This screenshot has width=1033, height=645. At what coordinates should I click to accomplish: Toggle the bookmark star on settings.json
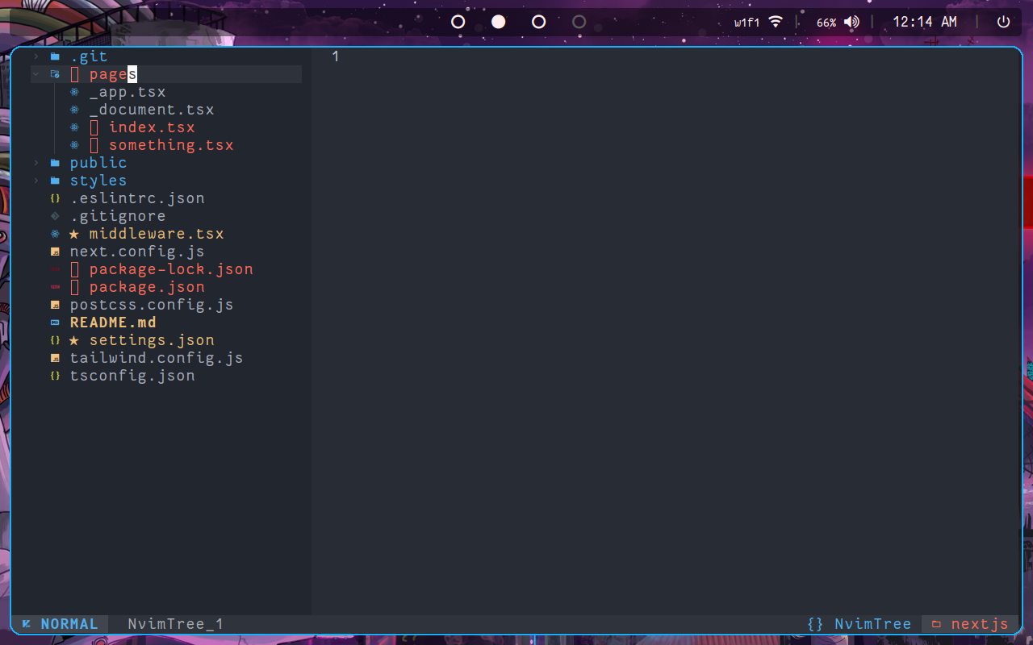pyautogui.click(x=73, y=339)
